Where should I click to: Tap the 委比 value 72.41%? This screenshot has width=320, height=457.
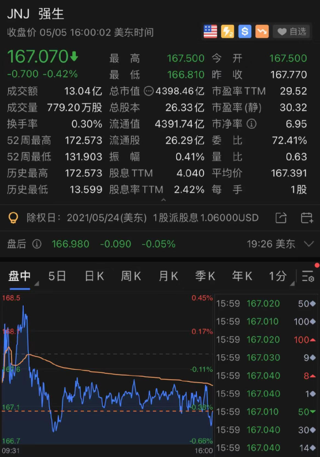[289, 140]
